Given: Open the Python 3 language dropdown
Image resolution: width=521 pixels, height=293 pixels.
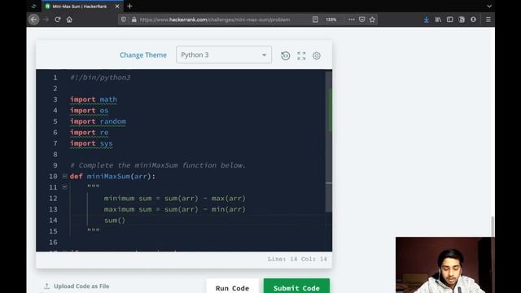Looking at the screenshot, I should coord(224,55).
